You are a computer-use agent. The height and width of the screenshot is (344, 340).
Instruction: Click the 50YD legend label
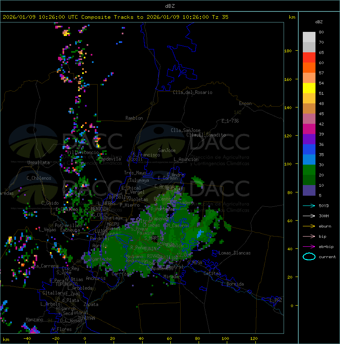(324, 206)
